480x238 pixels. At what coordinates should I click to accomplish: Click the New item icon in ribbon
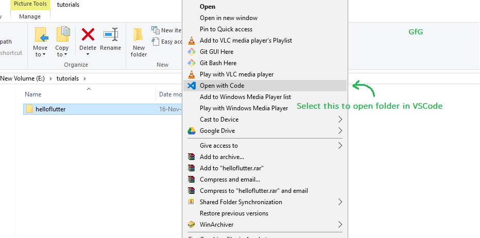pyautogui.click(x=156, y=30)
